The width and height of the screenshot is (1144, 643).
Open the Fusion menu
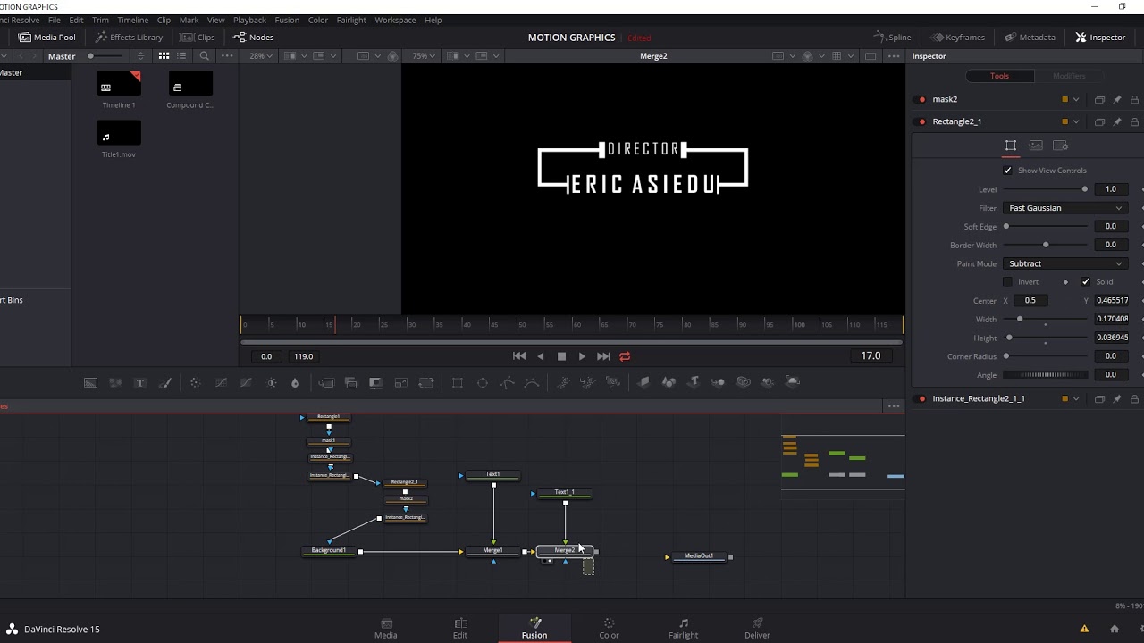287,20
